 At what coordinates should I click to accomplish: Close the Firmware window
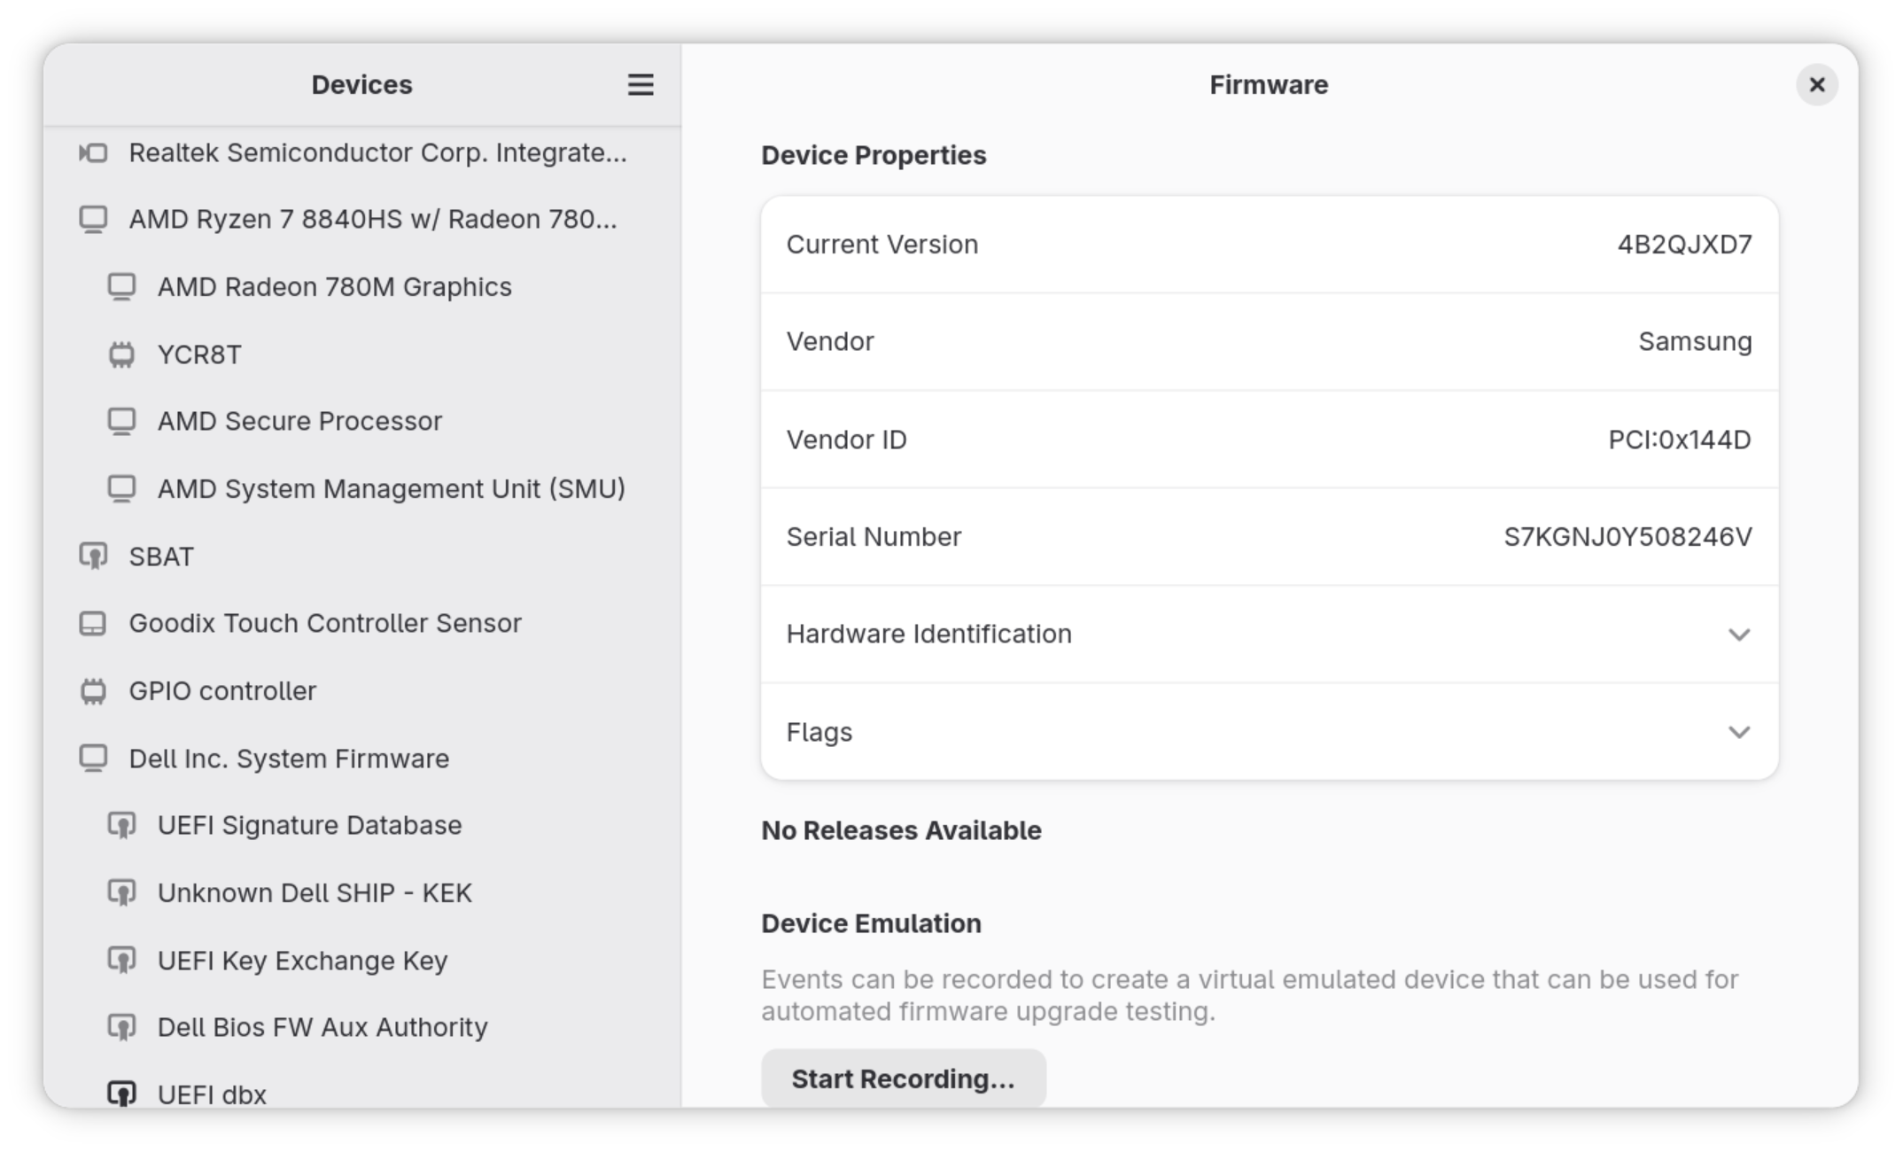tap(1816, 85)
